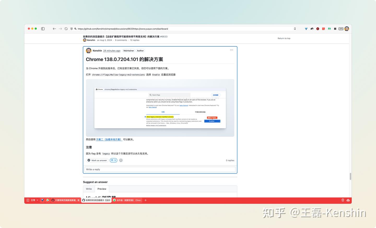Click the Maintainer badge

point(129,51)
